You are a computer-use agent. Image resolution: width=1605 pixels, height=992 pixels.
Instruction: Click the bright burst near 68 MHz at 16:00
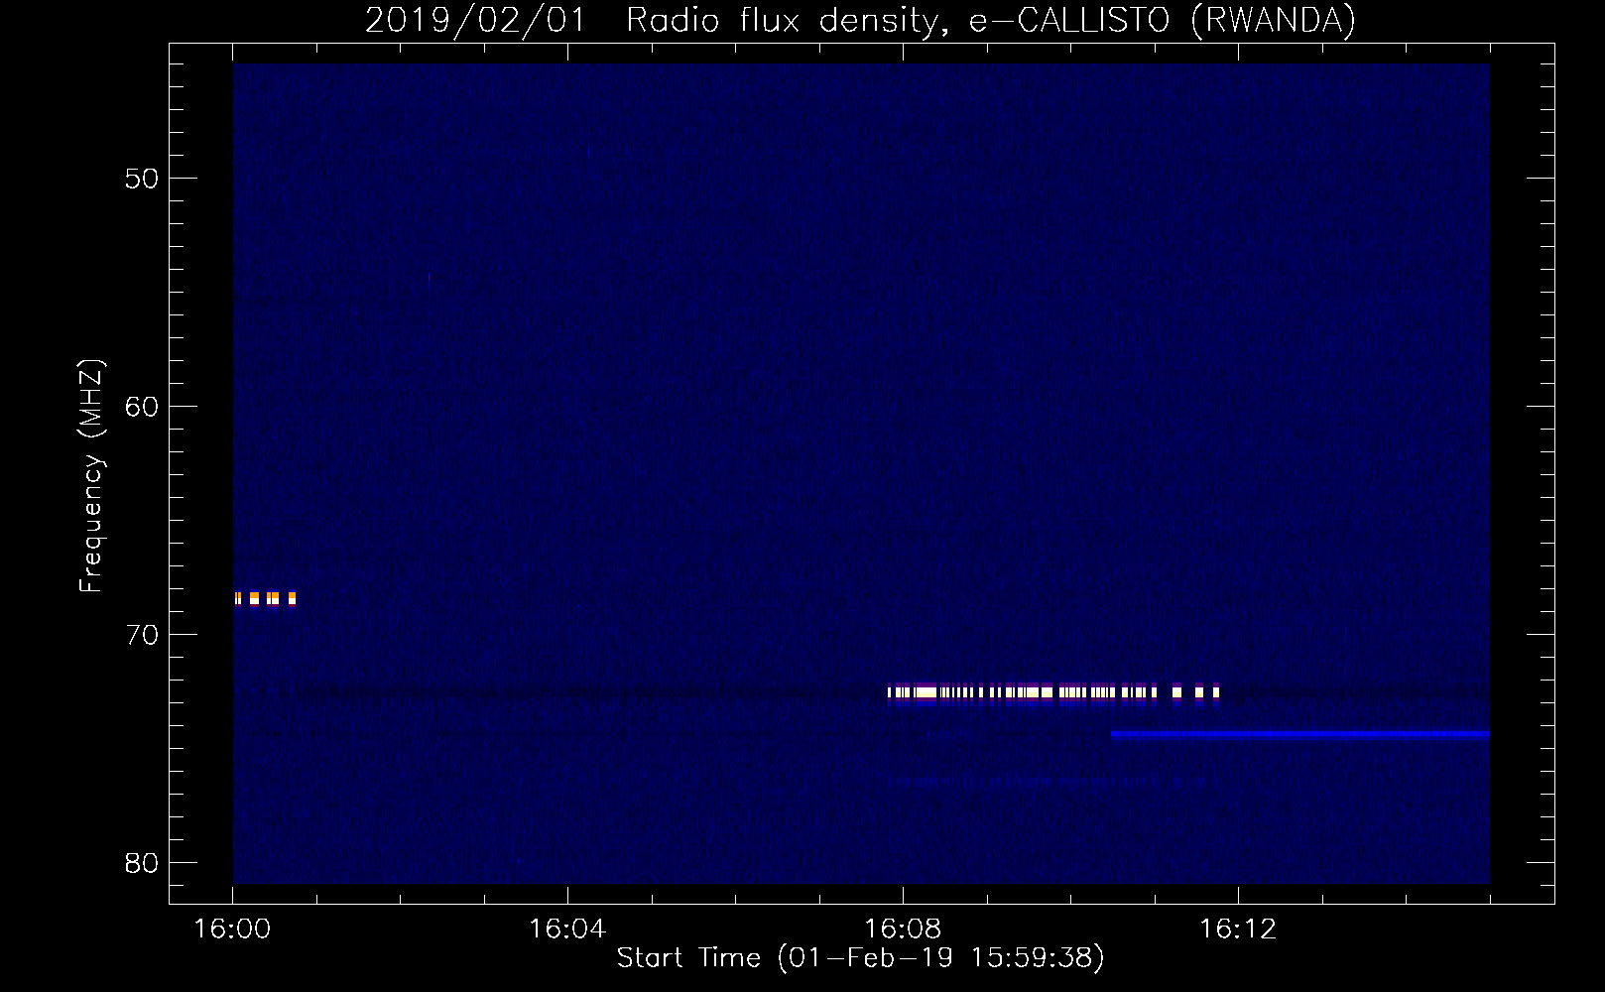tap(265, 598)
